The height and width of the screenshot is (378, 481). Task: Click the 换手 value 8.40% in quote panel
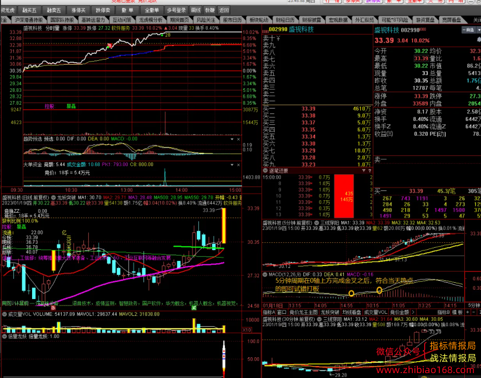(420, 119)
